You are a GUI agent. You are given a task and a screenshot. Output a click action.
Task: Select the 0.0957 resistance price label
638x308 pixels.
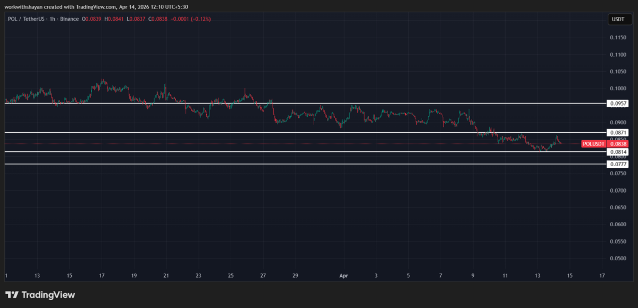617,103
